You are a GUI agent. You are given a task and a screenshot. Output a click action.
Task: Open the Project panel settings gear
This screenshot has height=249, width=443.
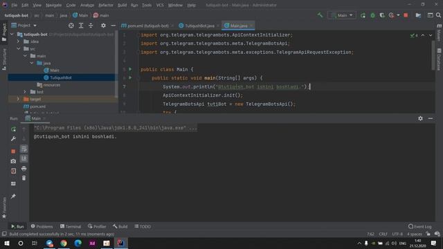(x=103, y=26)
